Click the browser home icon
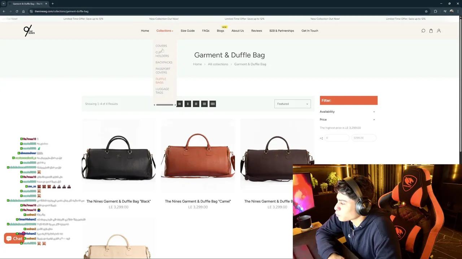 click(23, 11)
